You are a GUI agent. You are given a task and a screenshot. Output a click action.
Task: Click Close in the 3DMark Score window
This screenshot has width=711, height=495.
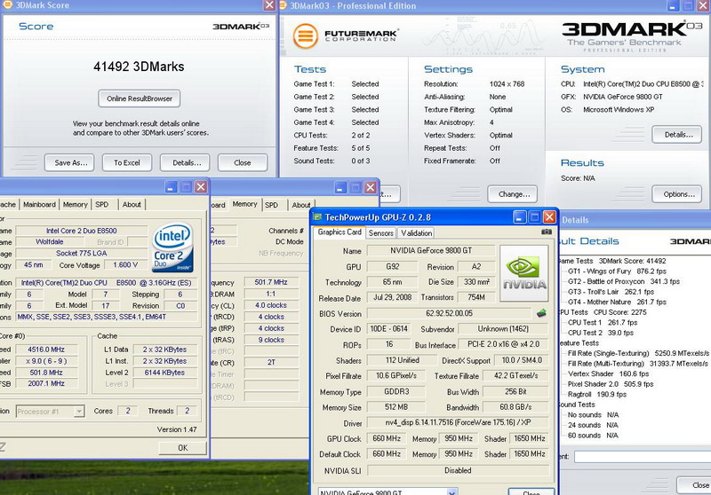[x=243, y=163]
